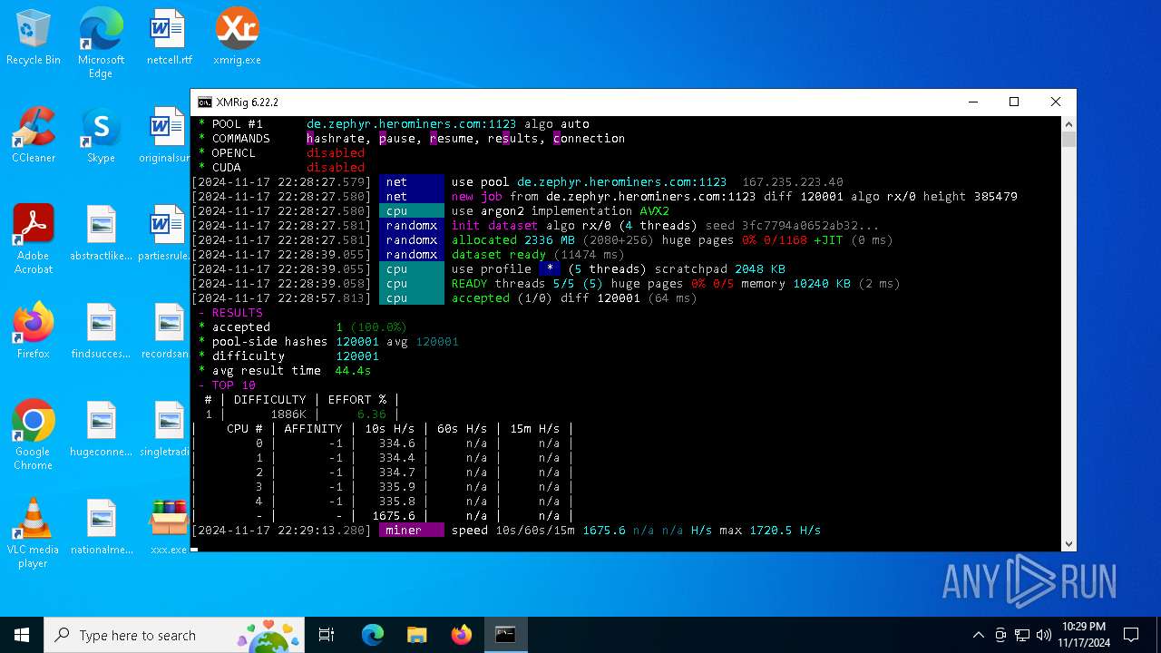Close the XMRig console window

(1056, 102)
